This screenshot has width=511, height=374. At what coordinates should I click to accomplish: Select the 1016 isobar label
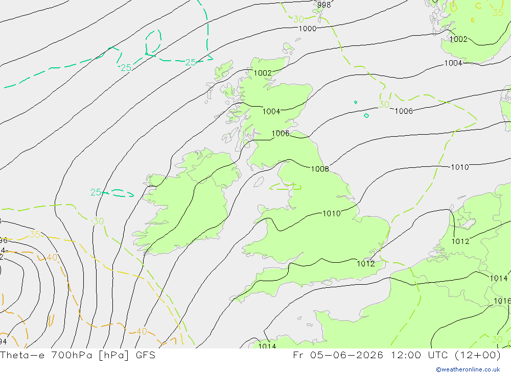coord(502,301)
